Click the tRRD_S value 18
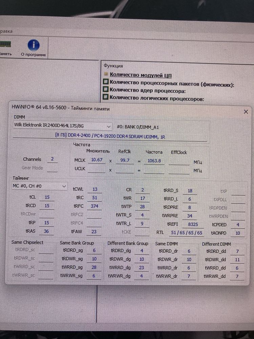 click(190, 191)
